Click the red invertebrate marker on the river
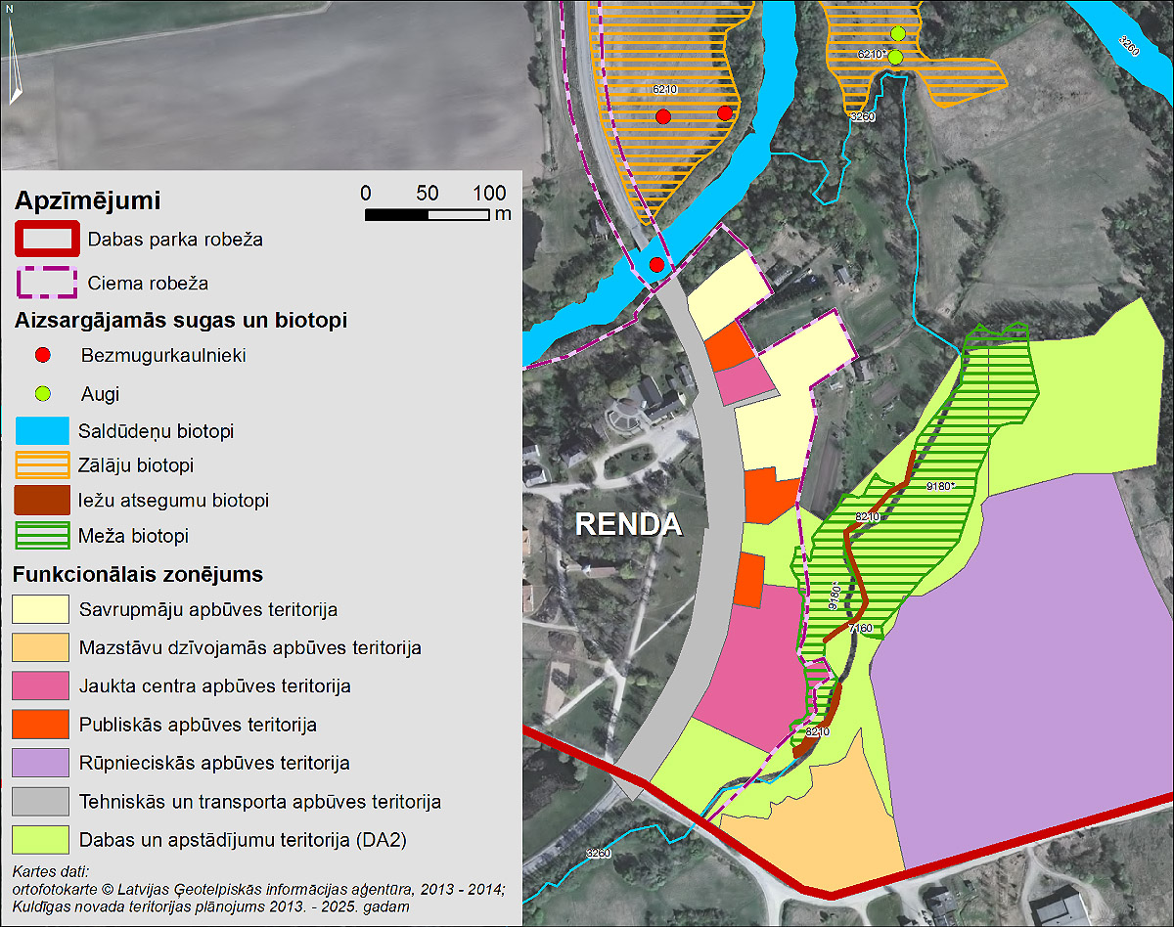This screenshot has height=927, width=1174. click(656, 264)
